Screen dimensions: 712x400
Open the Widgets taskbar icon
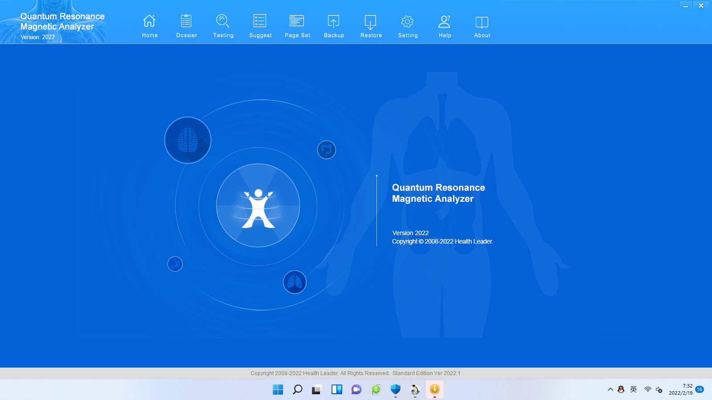click(x=337, y=390)
